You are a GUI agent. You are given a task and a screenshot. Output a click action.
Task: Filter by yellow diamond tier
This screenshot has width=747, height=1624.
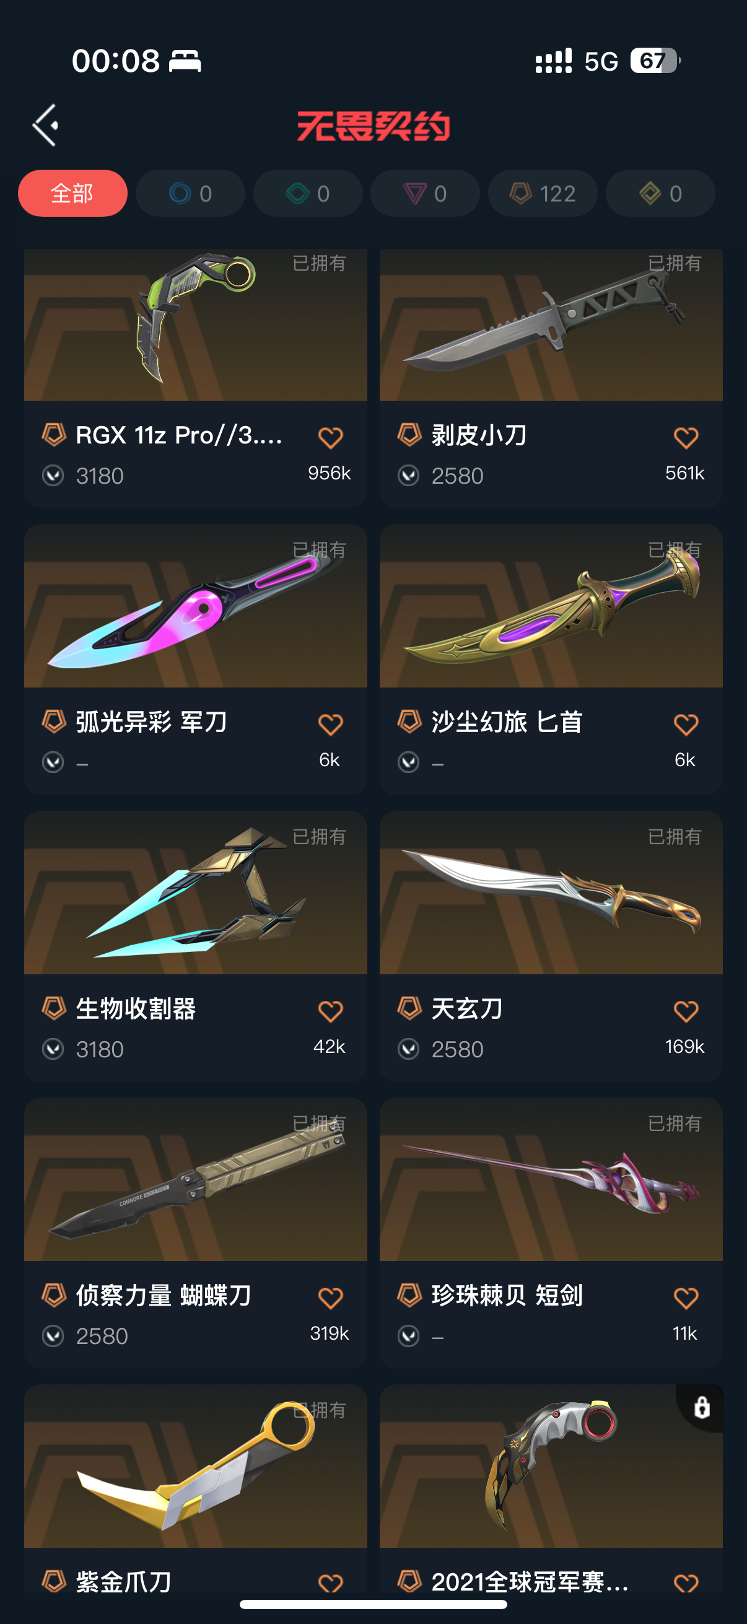tap(660, 193)
